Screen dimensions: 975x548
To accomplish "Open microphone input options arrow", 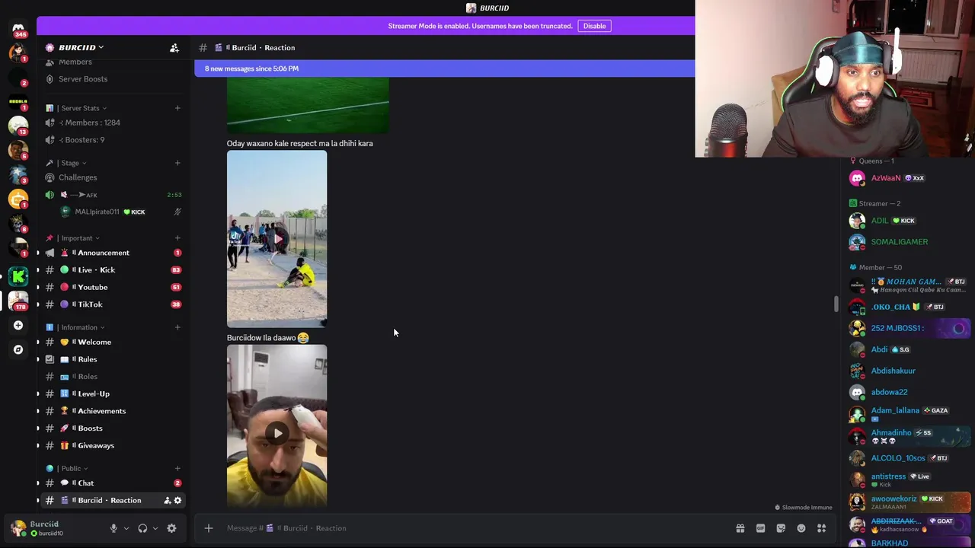I will point(126,528).
